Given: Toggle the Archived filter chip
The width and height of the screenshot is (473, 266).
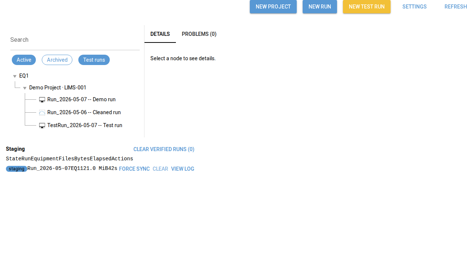Looking at the screenshot, I should coord(57,60).
